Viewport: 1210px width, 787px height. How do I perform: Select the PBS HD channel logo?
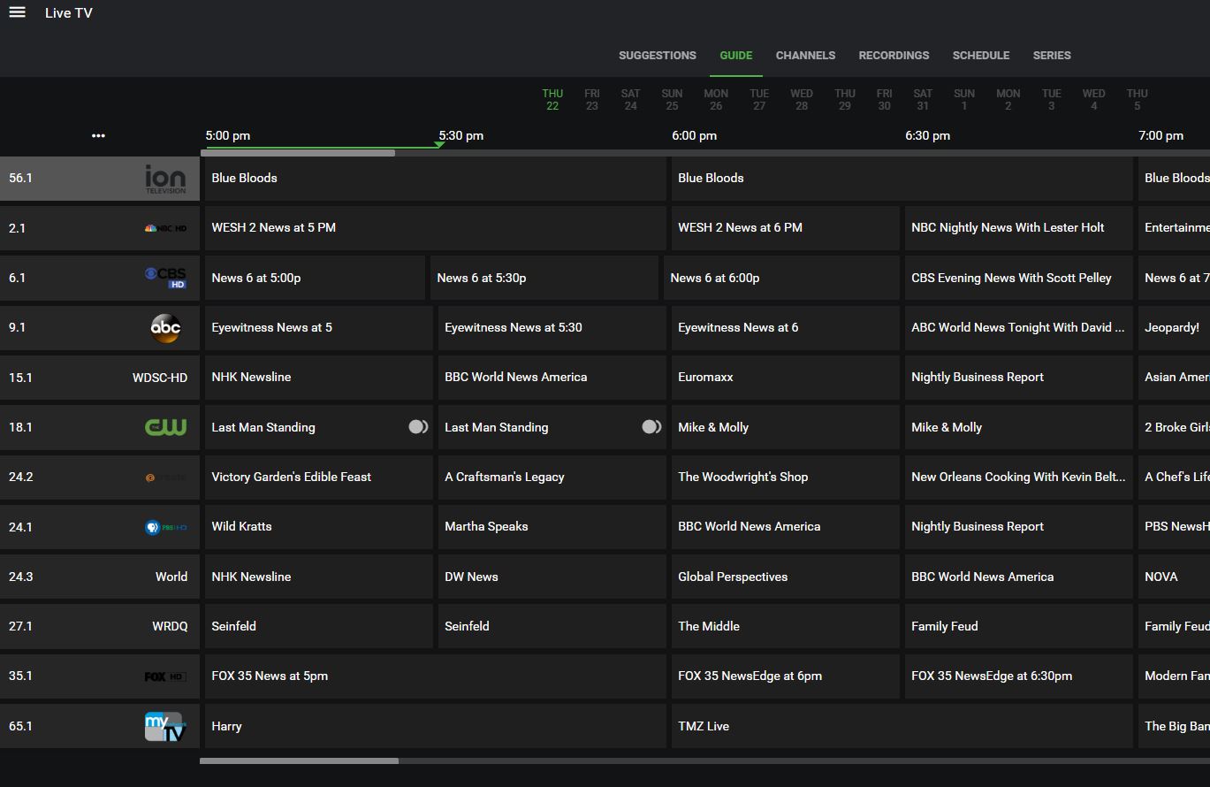coord(165,526)
